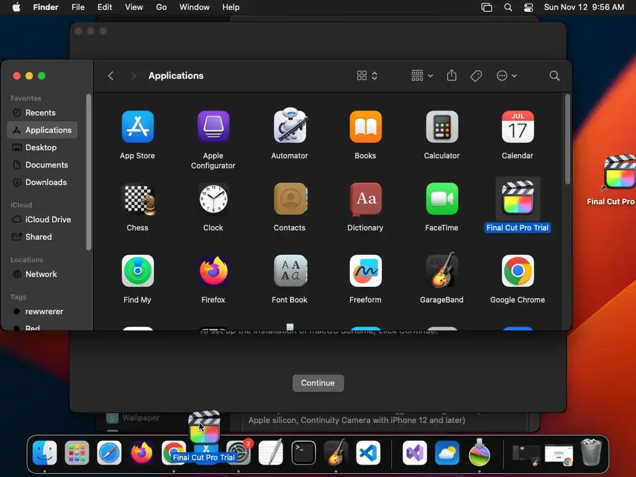Select the Google Chrome icon in Applications

[x=517, y=271]
